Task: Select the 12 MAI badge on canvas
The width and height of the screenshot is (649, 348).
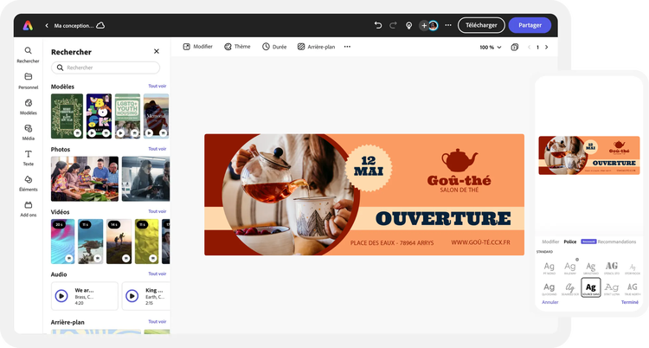Action: (x=369, y=166)
